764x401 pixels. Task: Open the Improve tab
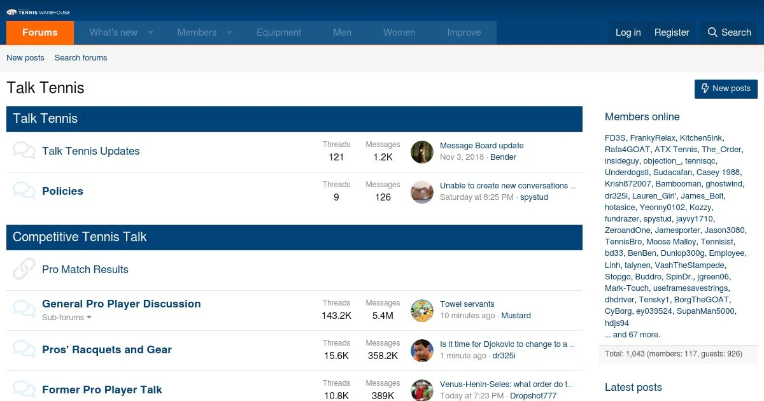(x=464, y=32)
